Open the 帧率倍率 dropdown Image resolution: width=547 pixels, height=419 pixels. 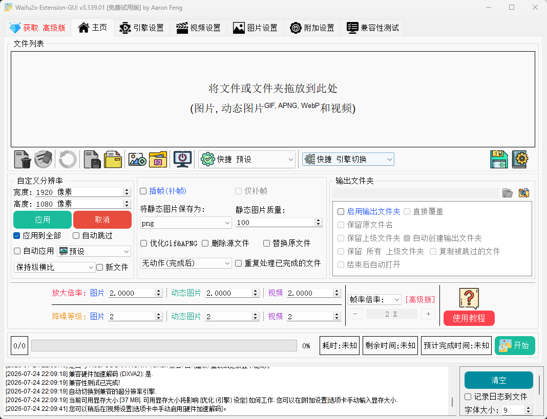point(374,299)
